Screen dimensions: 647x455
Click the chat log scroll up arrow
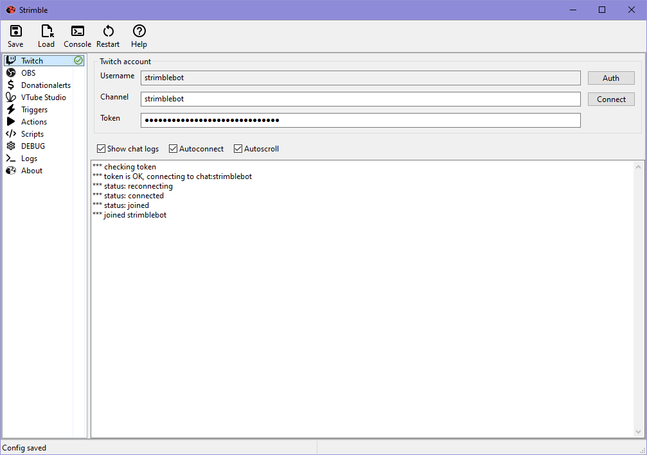(639, 167)
